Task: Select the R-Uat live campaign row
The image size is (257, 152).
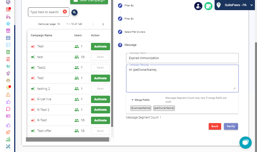Action: pos(69,99)
